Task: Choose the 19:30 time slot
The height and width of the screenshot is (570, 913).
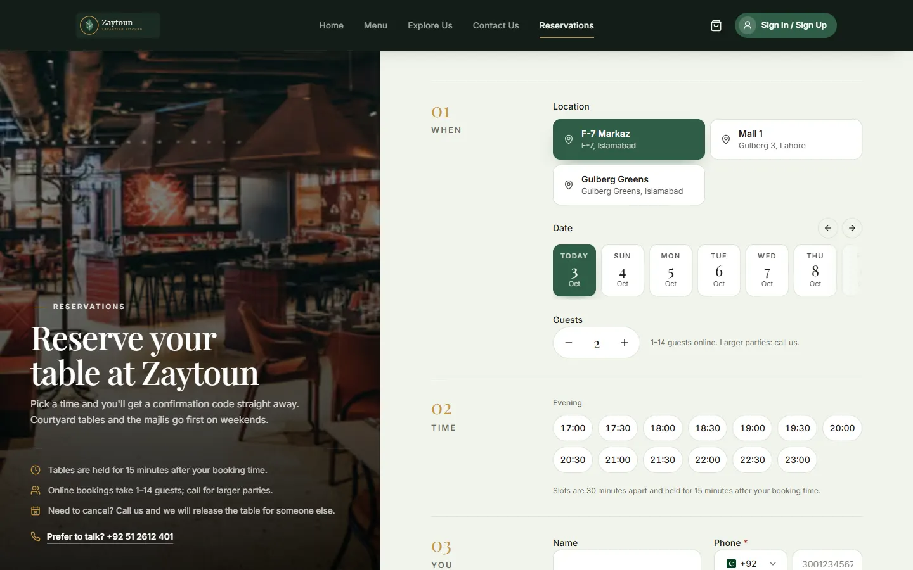Action: pos(798,428)
